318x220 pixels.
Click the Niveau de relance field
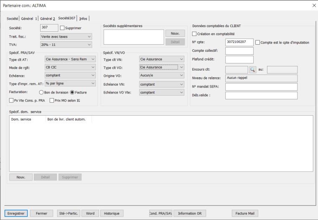point(262,78)
